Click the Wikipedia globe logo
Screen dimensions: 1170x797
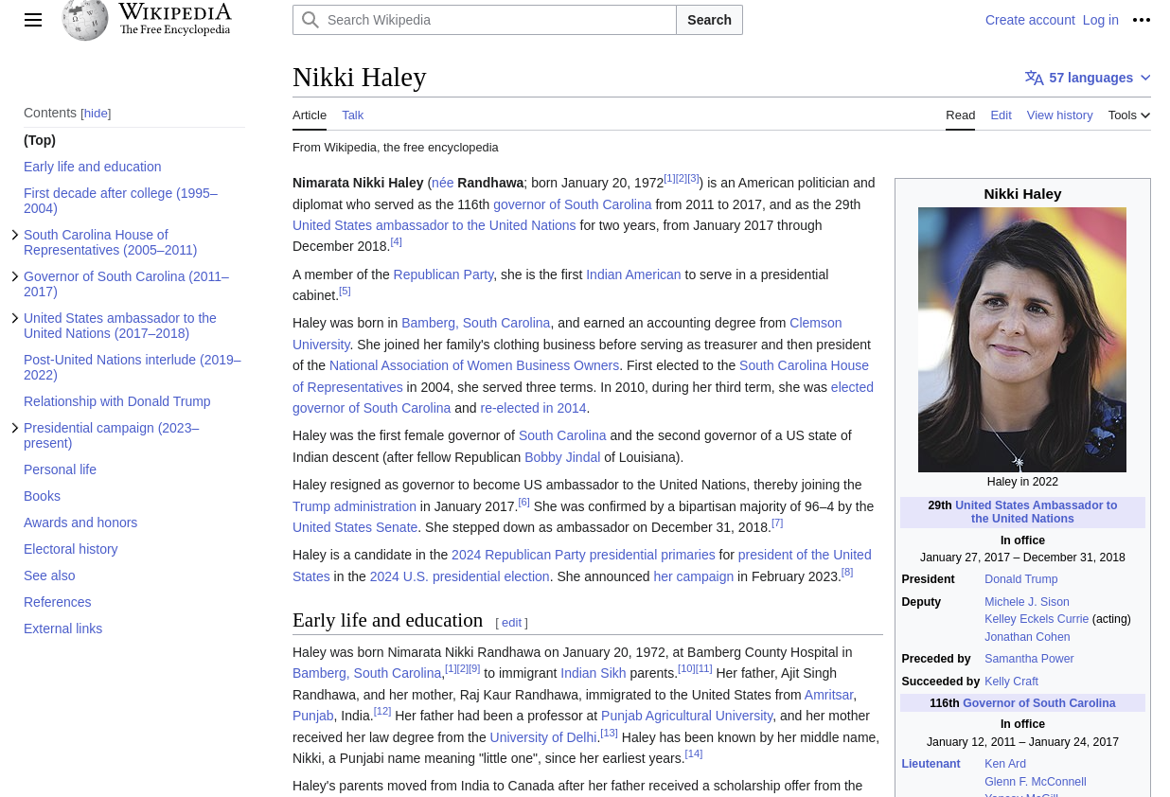pos(85,20)
